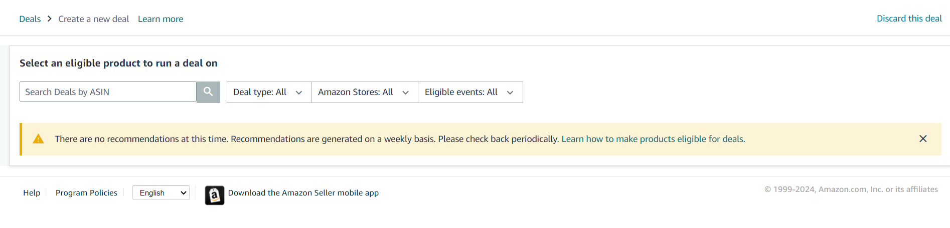The height and width of the screenshot is (228, 950).
Task: Dismiss the no recommendations alert banner
Action: tap(923, 138)
